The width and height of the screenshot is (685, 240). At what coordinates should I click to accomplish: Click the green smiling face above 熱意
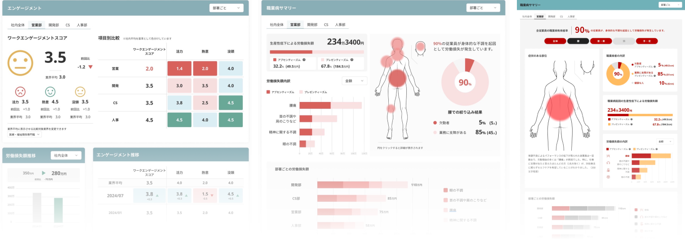click(50, 92)
